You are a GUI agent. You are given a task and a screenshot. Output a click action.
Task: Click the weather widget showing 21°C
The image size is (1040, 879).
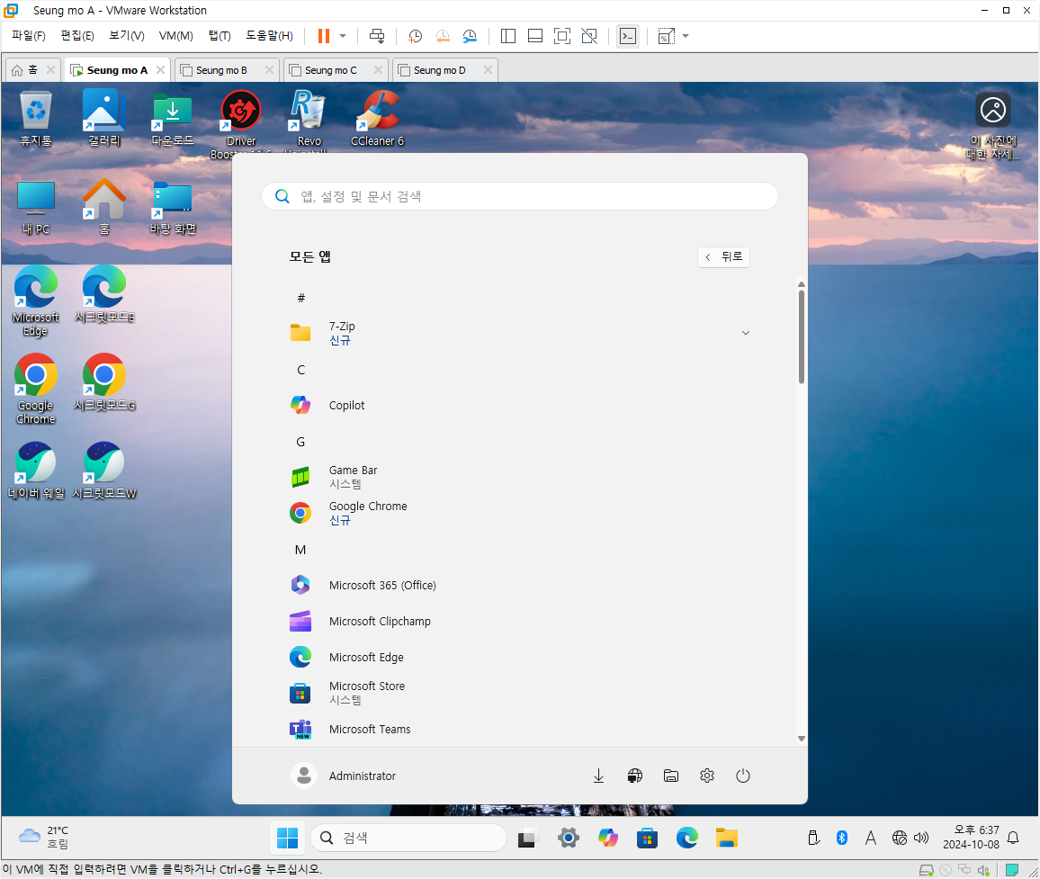(x=44, y=838)
